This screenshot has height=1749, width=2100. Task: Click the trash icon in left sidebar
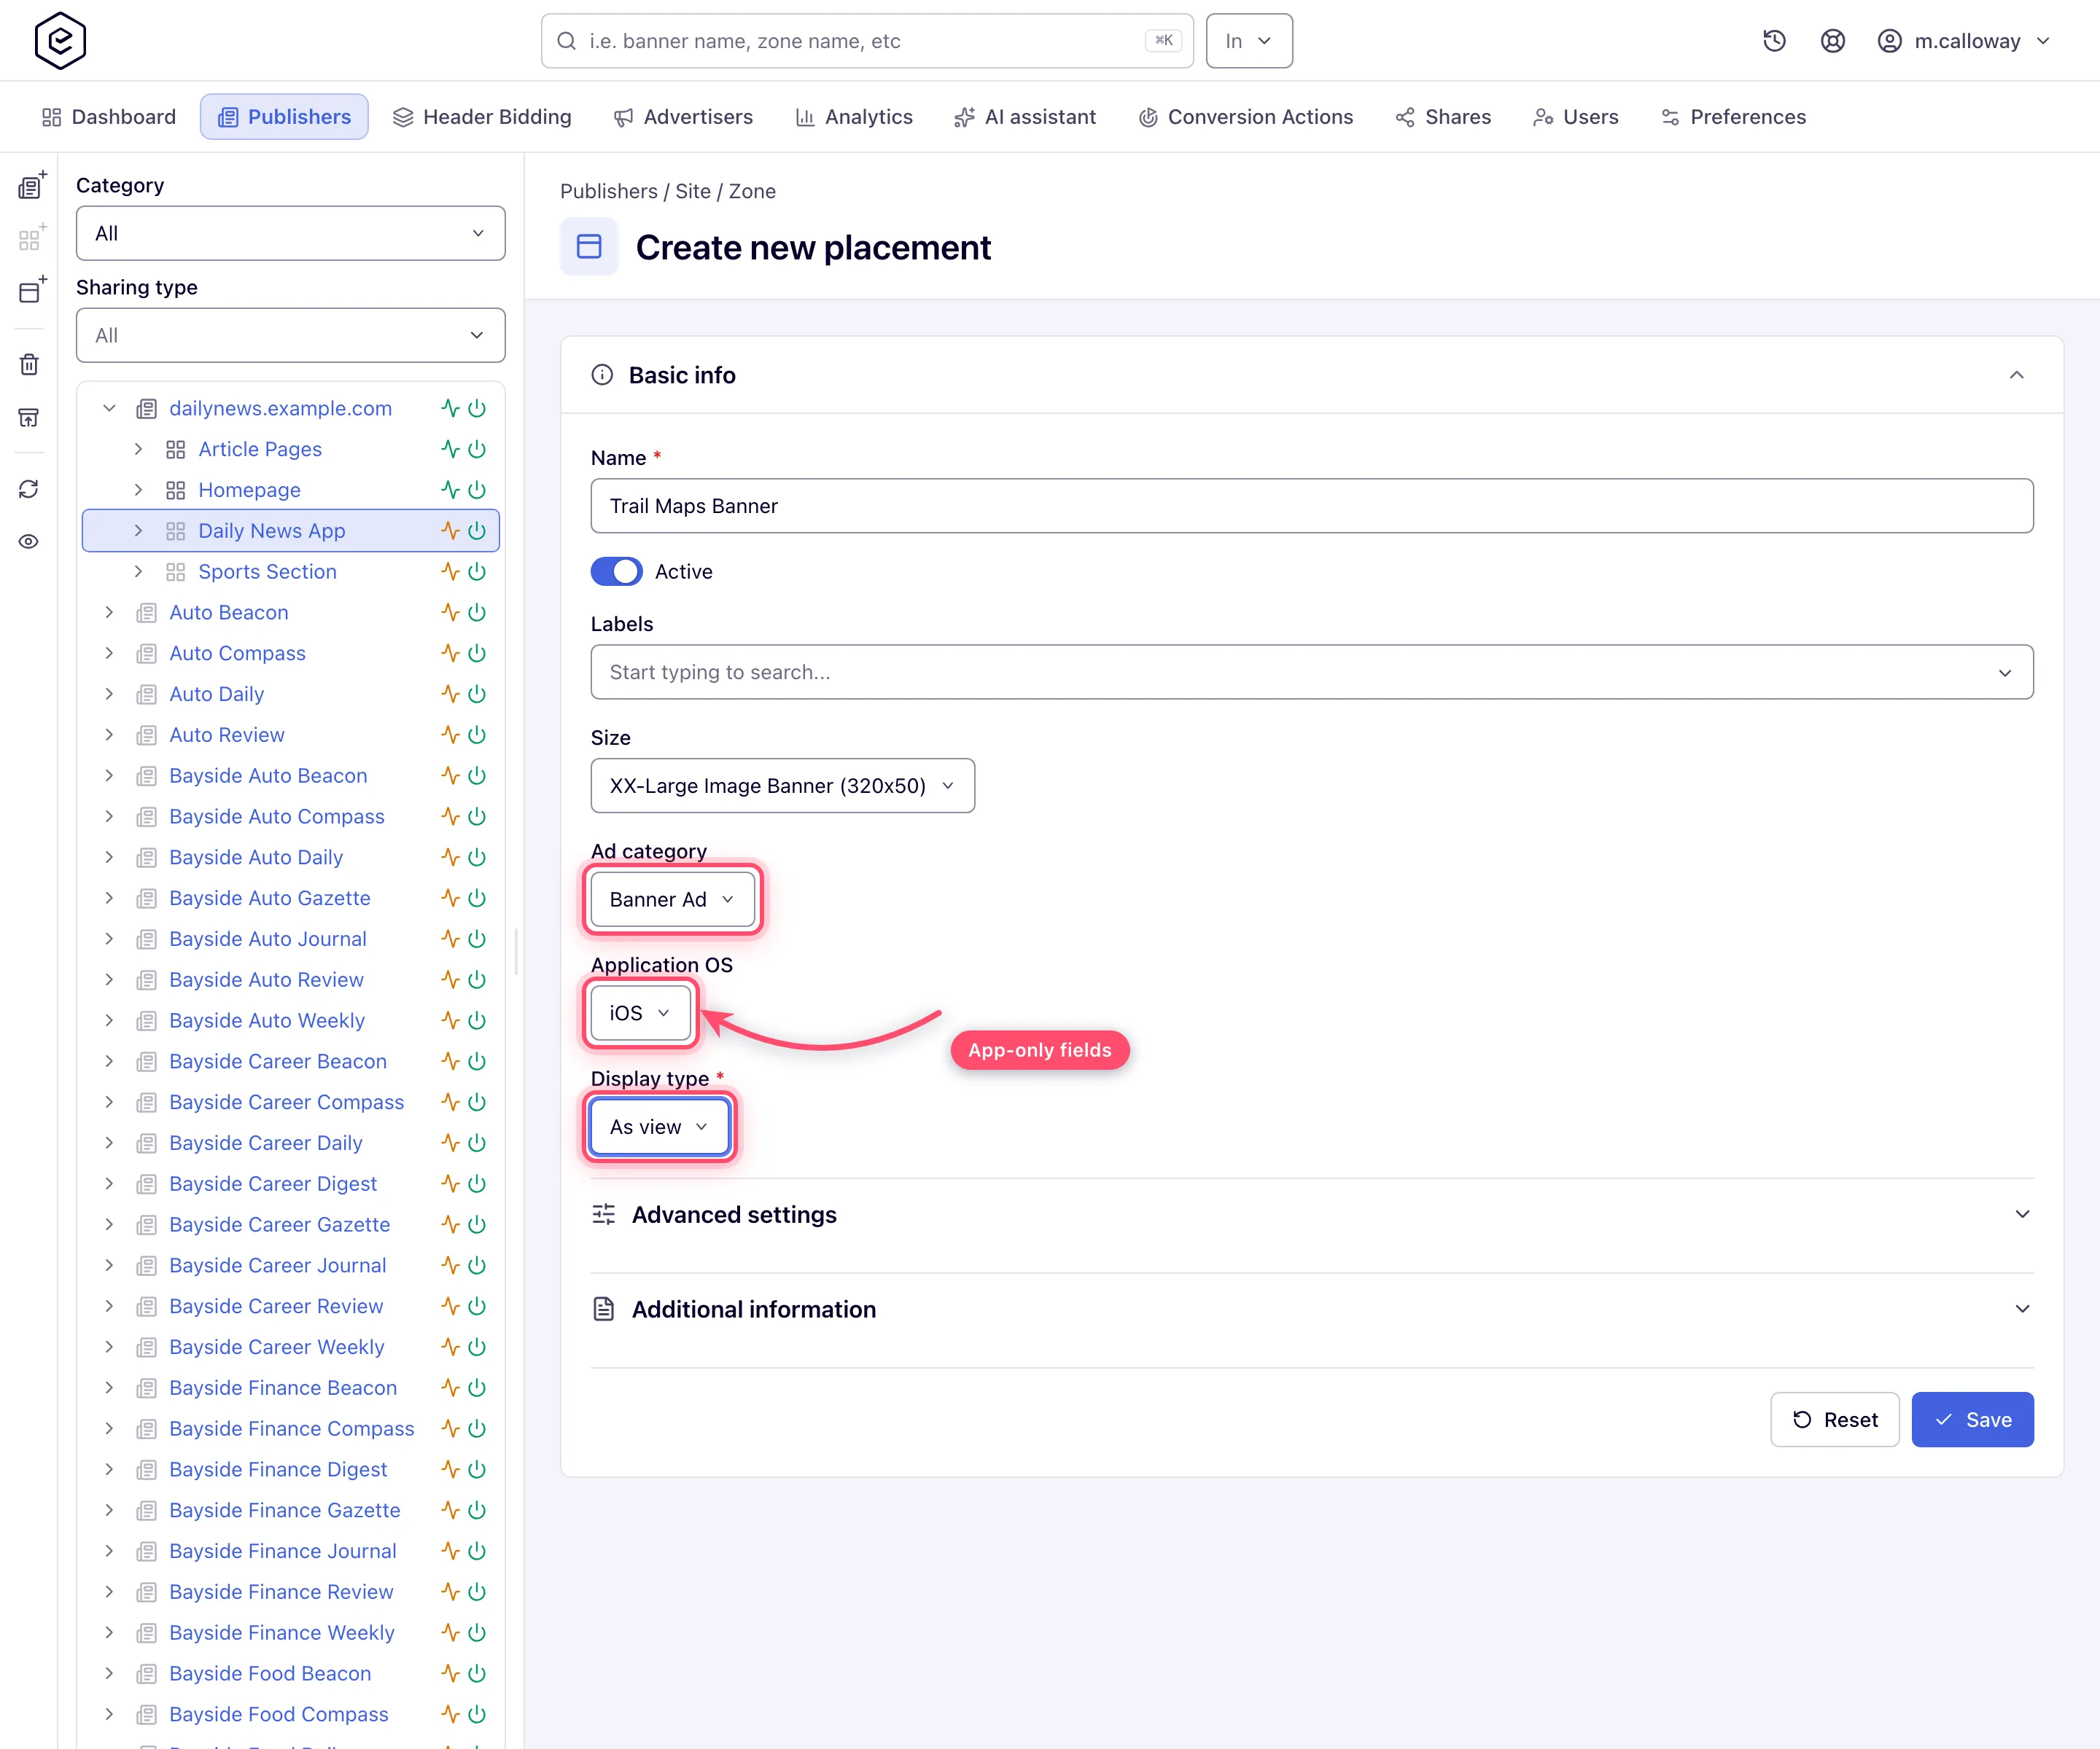[x=29, y=365]
